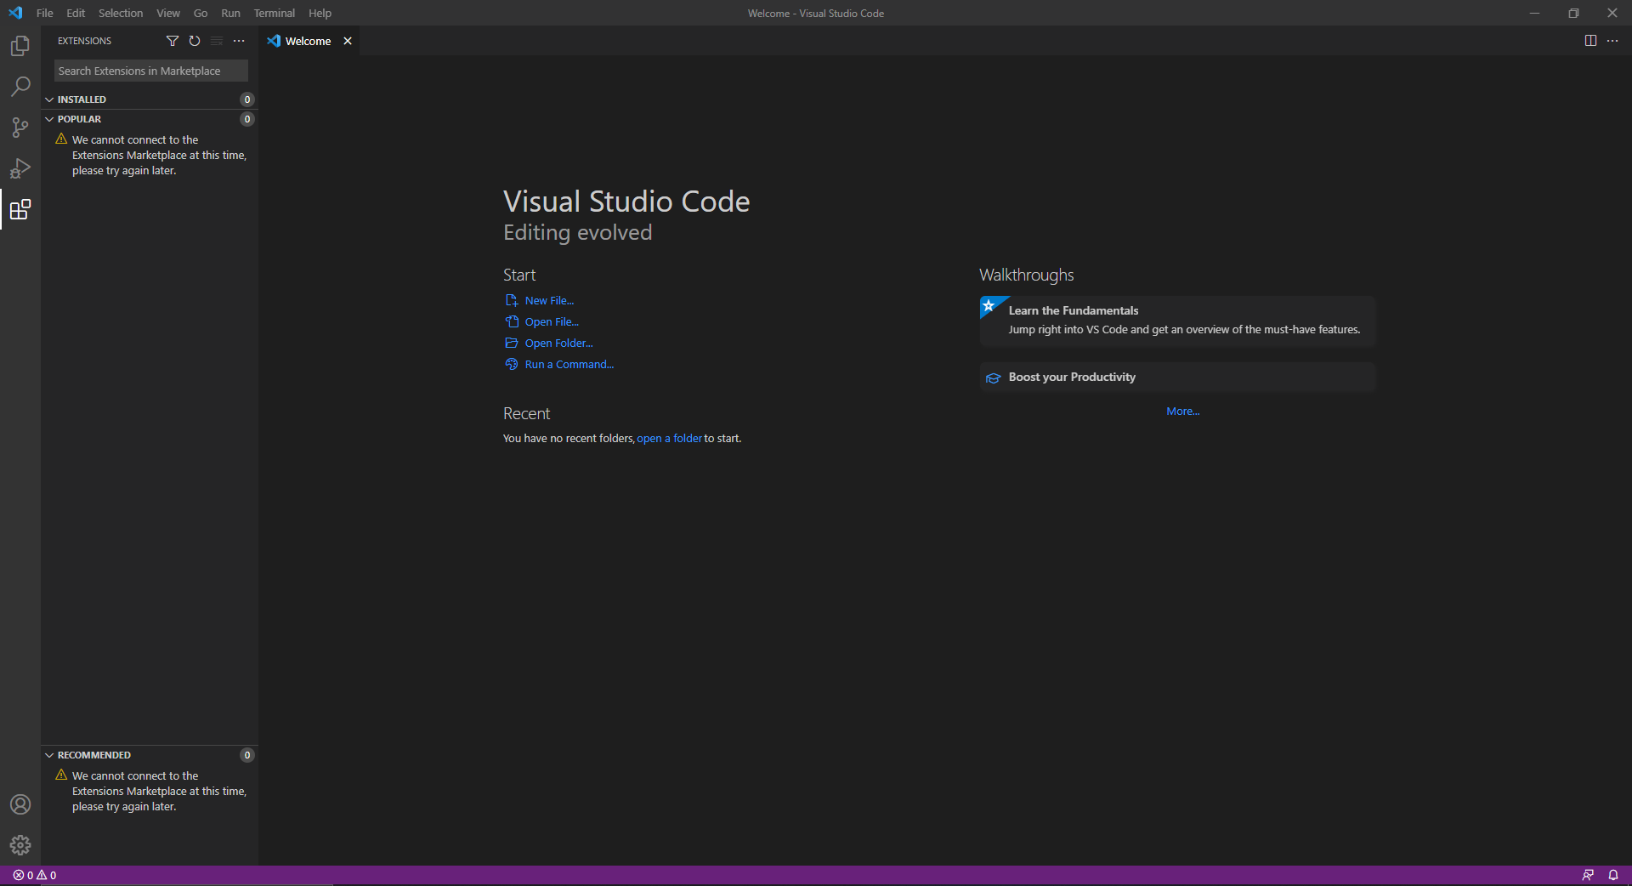Screen dimensions: 1632x886
Task: Refresh the extensions list
Action: pyautogui.click(x=195, y=41)
